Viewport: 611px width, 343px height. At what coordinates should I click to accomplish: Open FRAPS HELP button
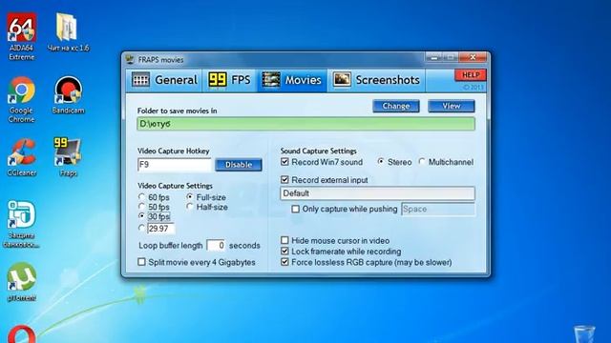(x=471, y=75)
